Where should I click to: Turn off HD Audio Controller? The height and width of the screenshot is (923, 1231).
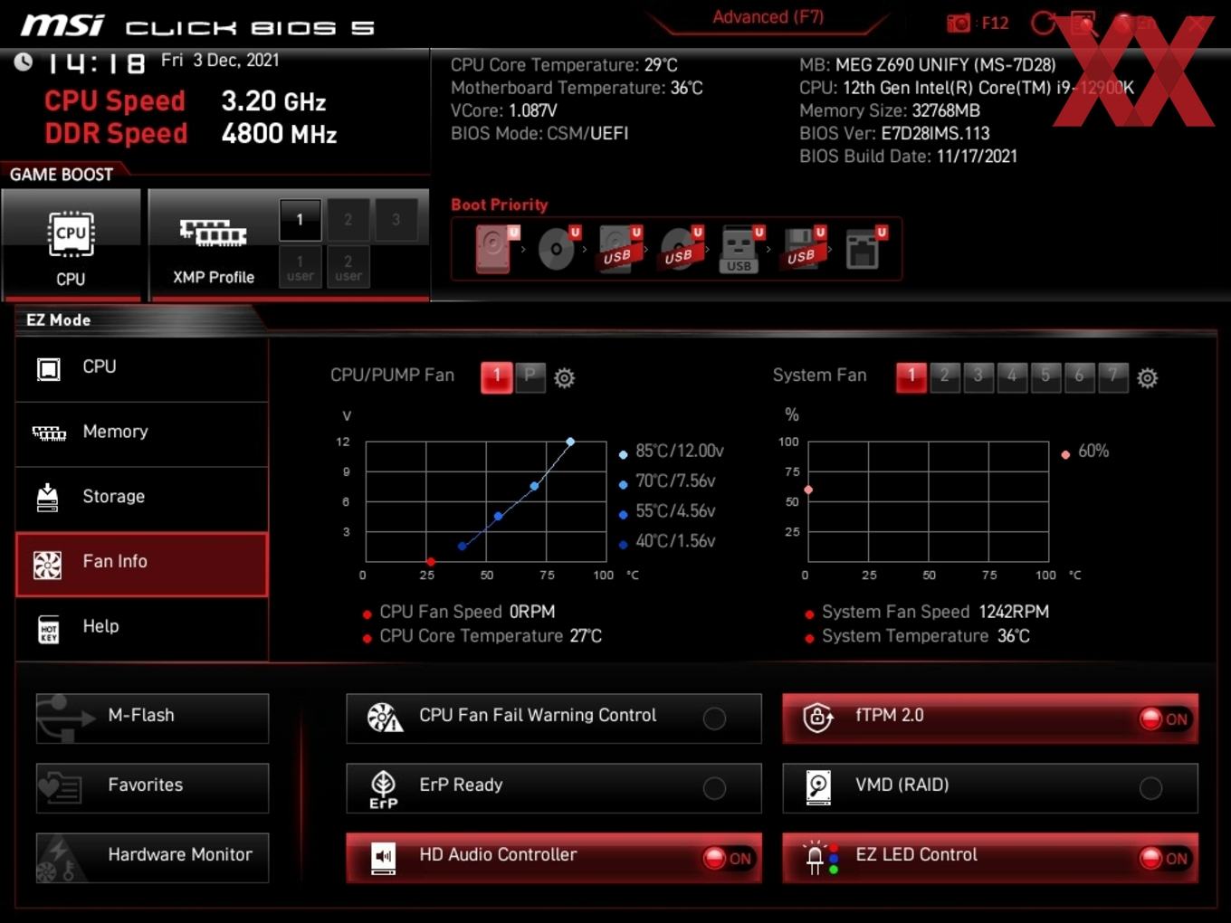coord(554,858)
